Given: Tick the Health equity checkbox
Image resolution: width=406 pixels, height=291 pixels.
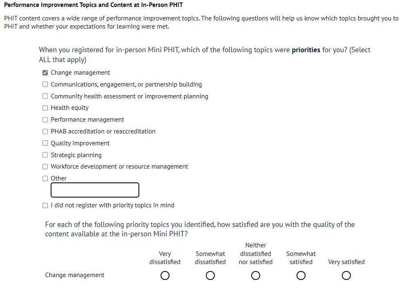Looking at the screenshot, I should (x=45, y=108).
